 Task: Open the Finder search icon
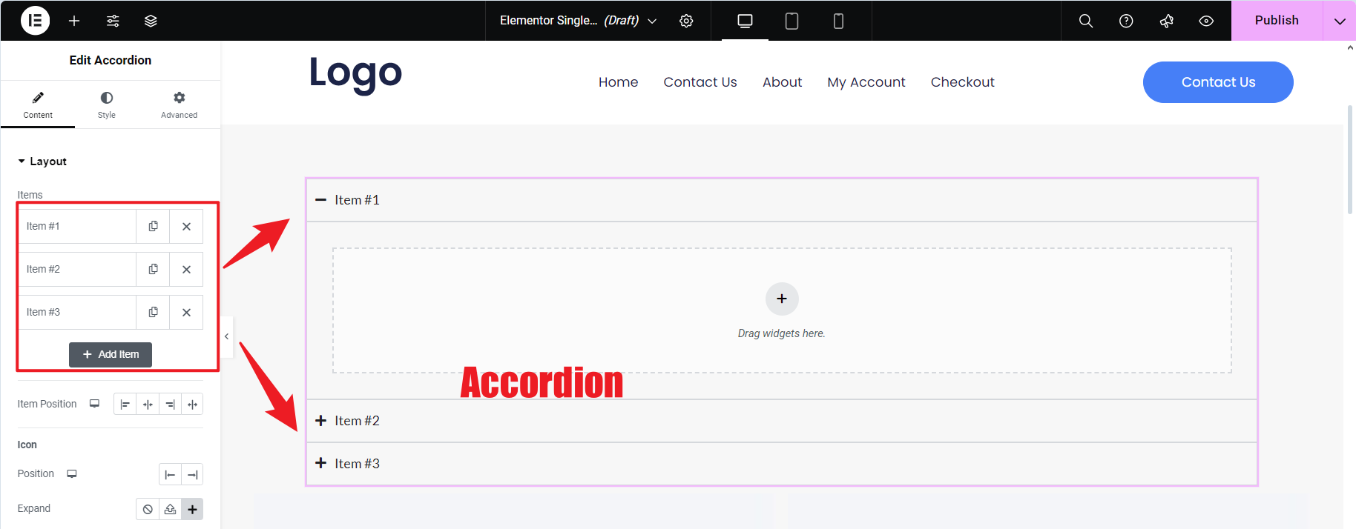1085,21
